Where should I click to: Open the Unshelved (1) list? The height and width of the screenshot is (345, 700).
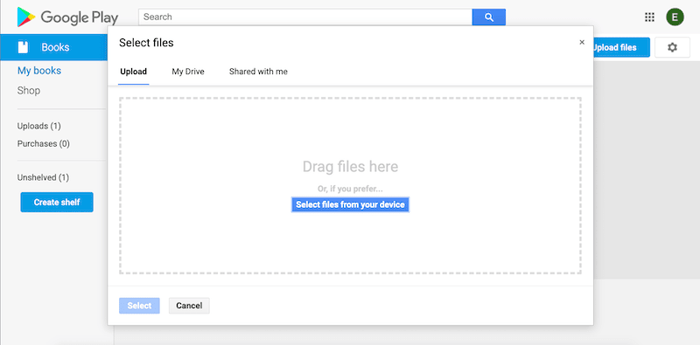point(43,177)
